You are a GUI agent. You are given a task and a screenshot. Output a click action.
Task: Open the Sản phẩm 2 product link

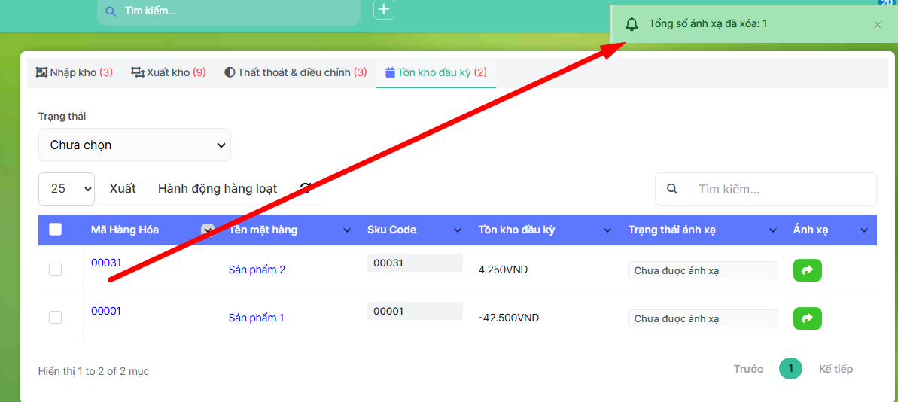tap(257, 270)
